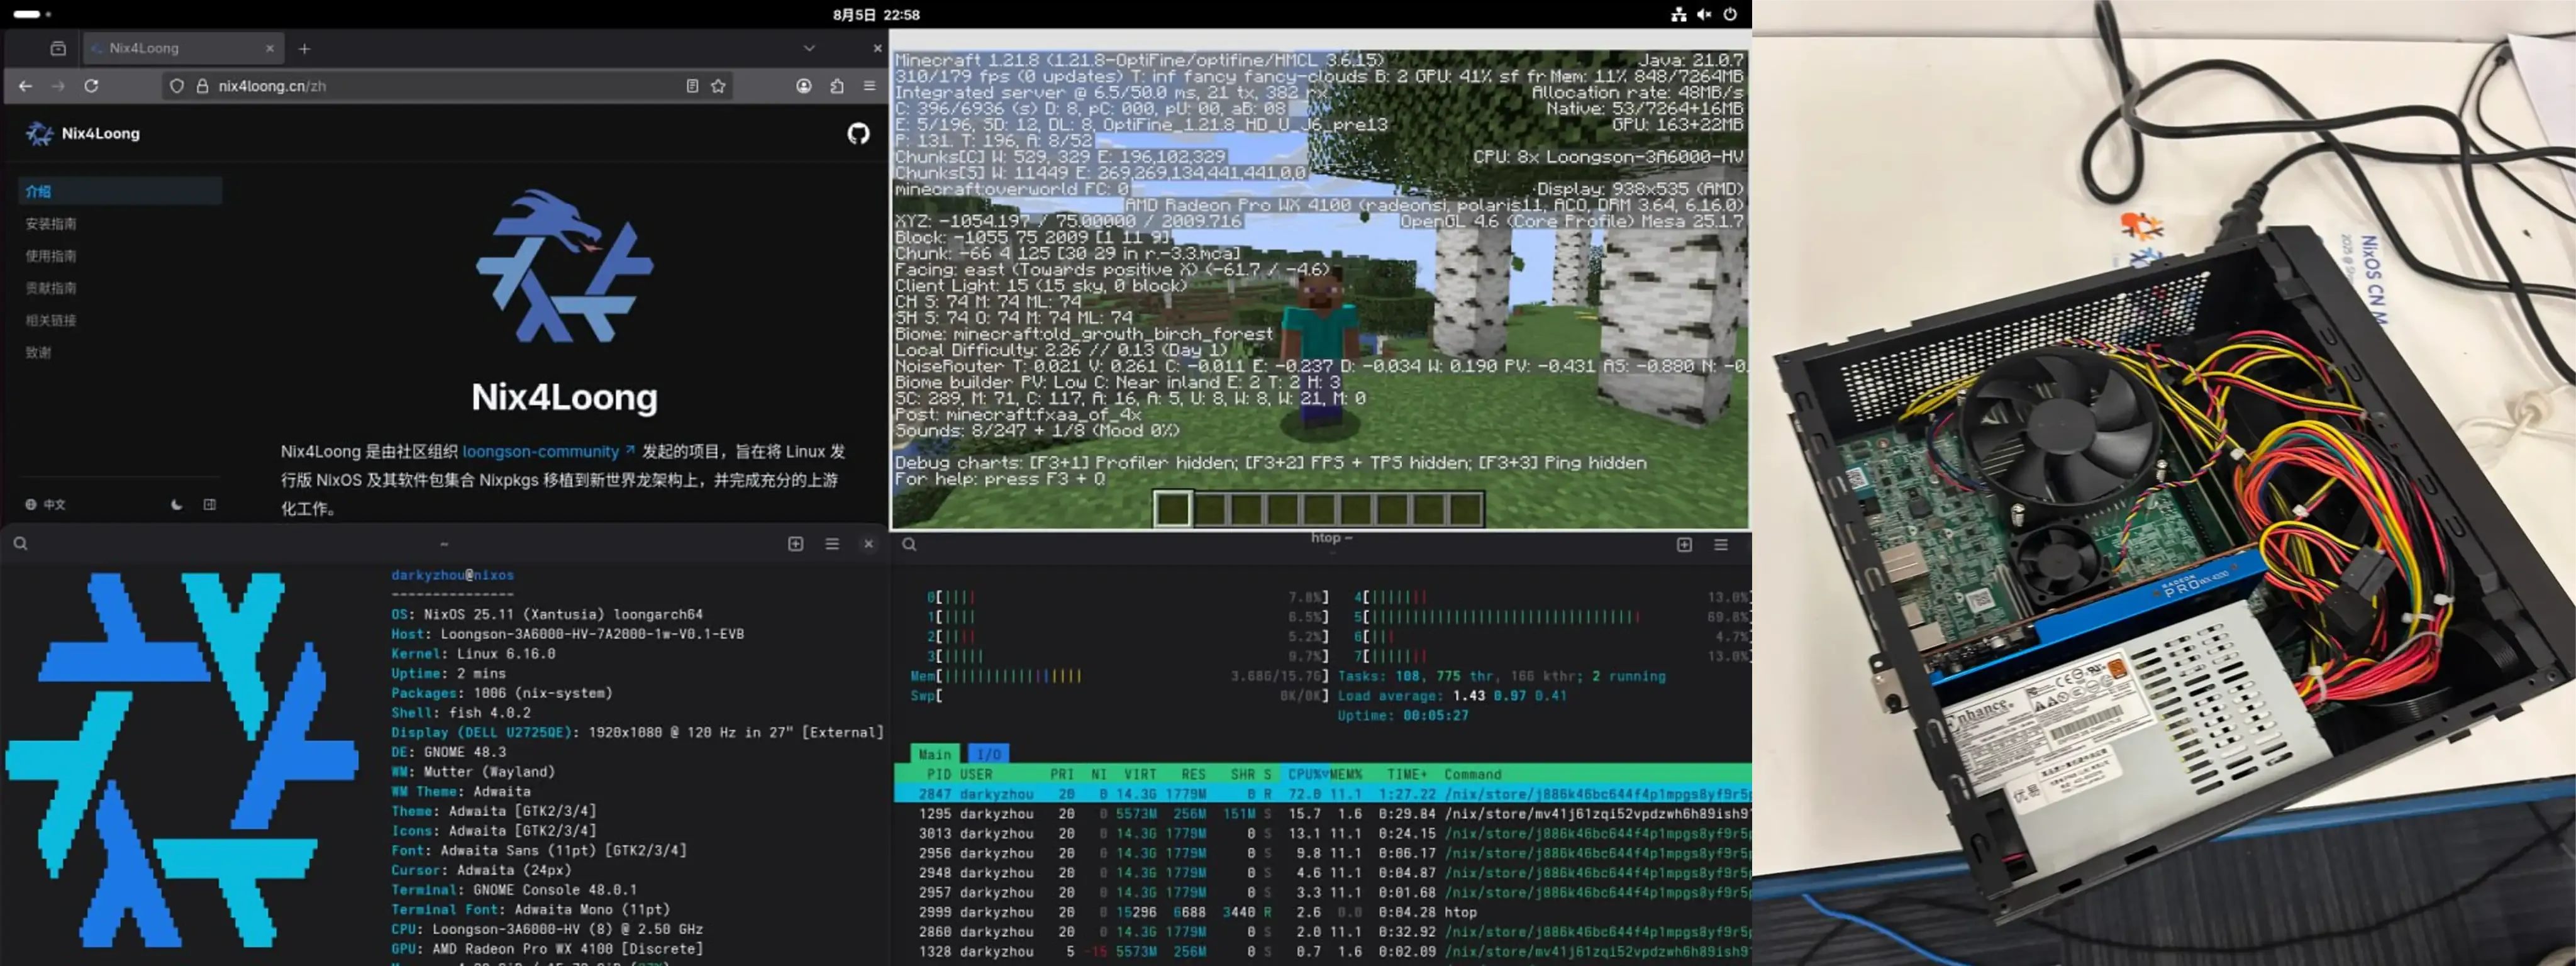The image size is (2576, 966).
Task: Expand Firefox list all tabs chevron
Action: 809,48
